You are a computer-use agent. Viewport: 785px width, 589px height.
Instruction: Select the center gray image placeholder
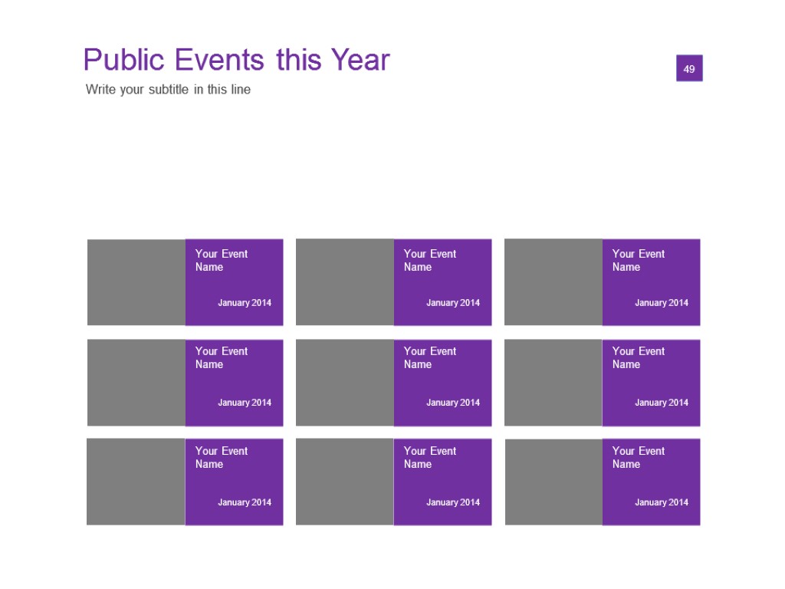click(x=345, y=383)
